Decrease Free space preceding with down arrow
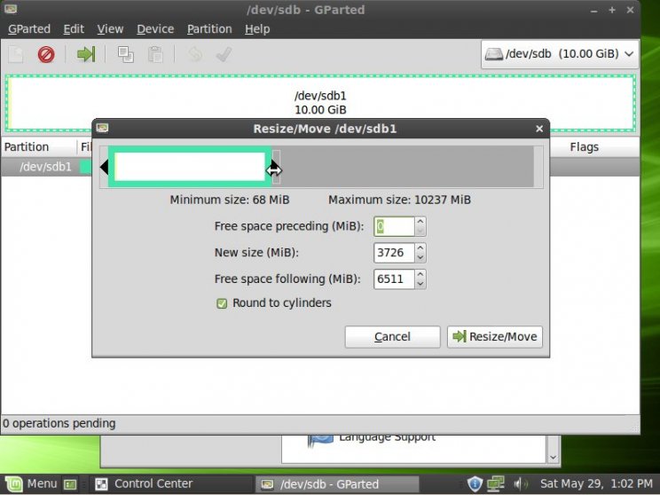 click(420, 232)
